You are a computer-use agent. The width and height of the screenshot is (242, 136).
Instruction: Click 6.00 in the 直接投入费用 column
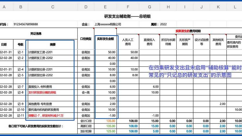pyautogui.click(x=156, y=87)
